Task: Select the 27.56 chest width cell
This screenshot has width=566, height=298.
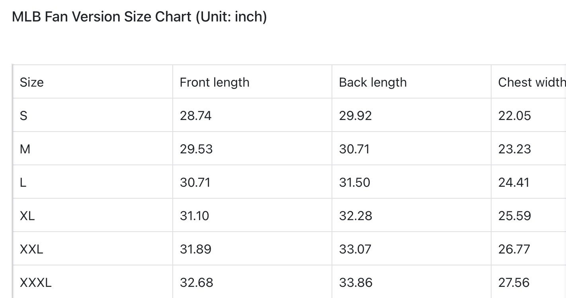Action: coord(514,283)
